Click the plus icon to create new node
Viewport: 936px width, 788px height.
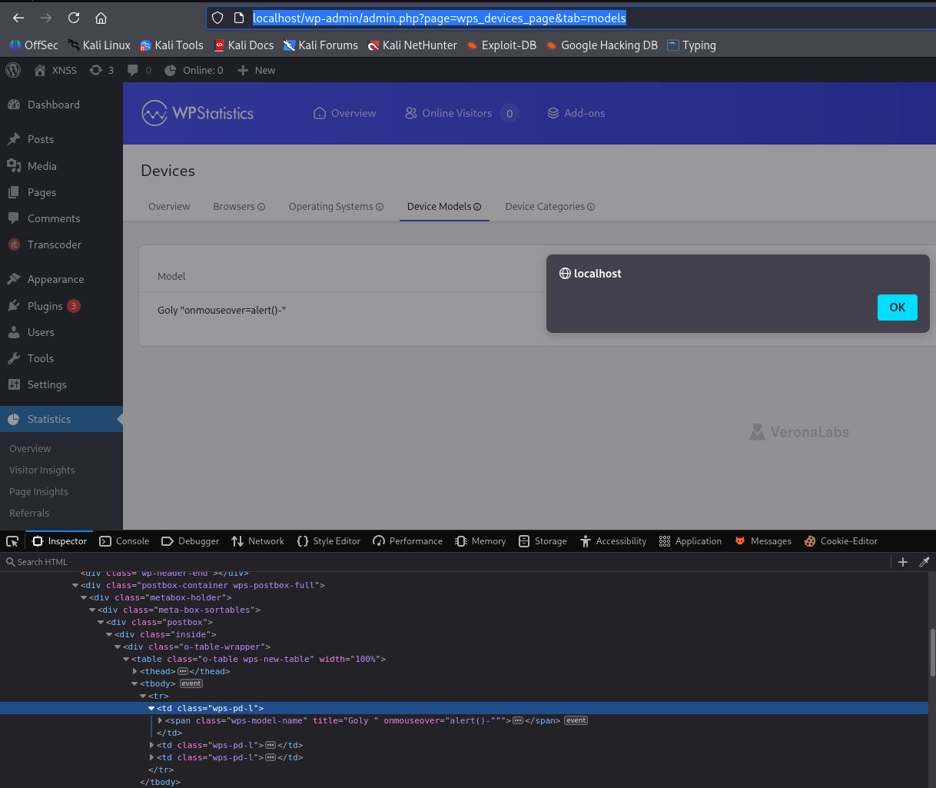pos(903,562)
